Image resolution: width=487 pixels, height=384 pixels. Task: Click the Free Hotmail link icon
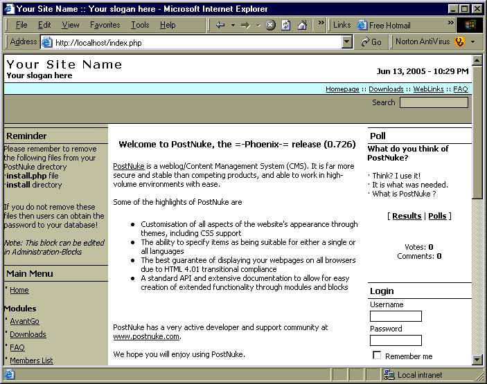362,25
